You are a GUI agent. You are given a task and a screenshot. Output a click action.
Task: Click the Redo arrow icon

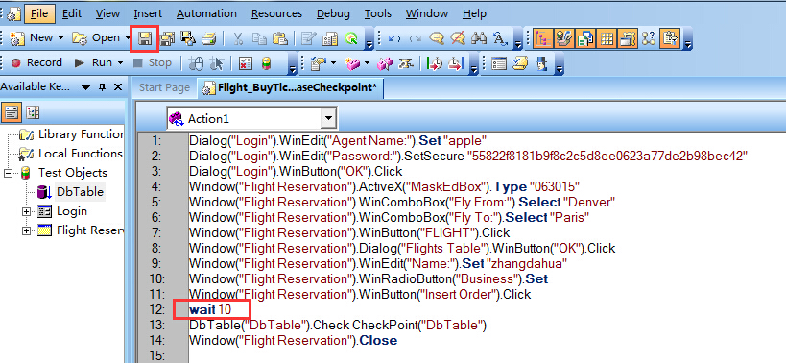click(415, 38)
